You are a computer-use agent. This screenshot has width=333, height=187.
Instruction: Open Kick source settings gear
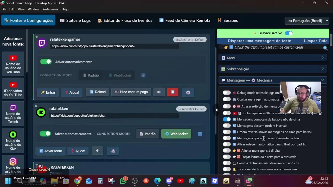click(113, 151)
